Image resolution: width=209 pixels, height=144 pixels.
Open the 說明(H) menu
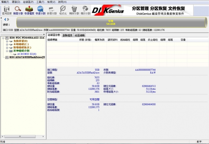pos(62,2)
